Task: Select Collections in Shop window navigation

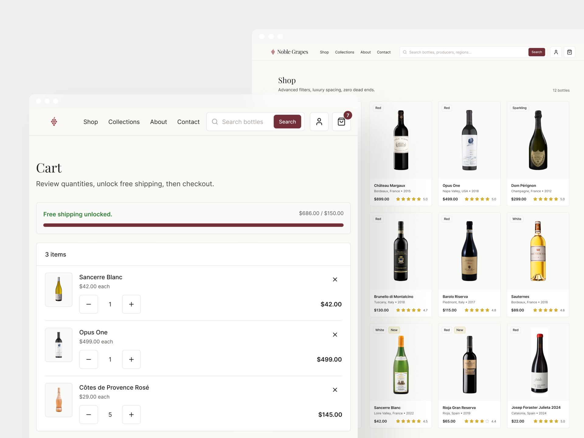Action: coord(345,52)
